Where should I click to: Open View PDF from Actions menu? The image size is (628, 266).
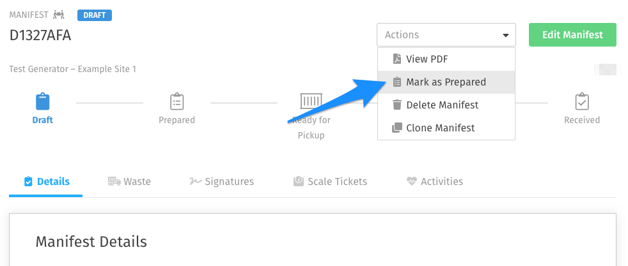446,59
